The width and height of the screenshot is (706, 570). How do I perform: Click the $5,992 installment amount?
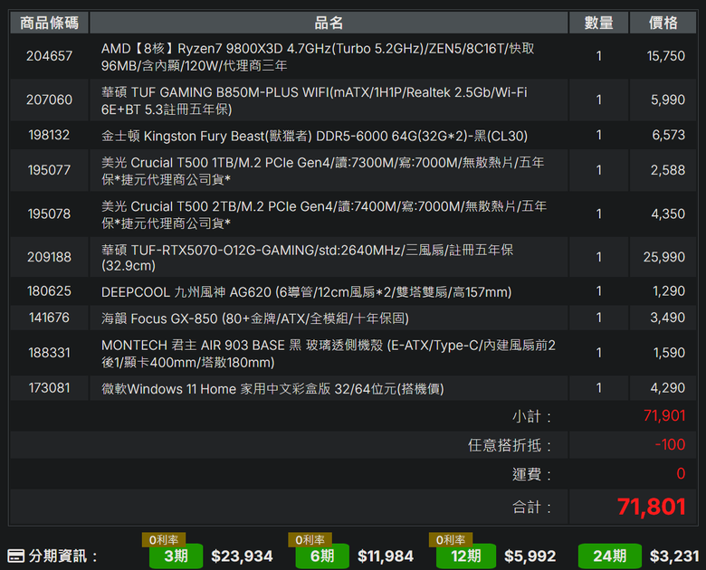529,556
